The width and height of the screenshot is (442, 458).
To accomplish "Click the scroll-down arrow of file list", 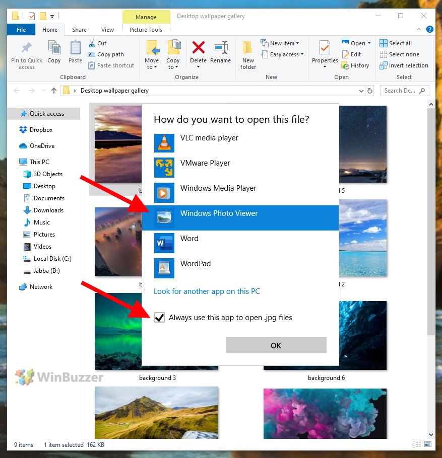I will pyautogui.click(x=430, y=434).
